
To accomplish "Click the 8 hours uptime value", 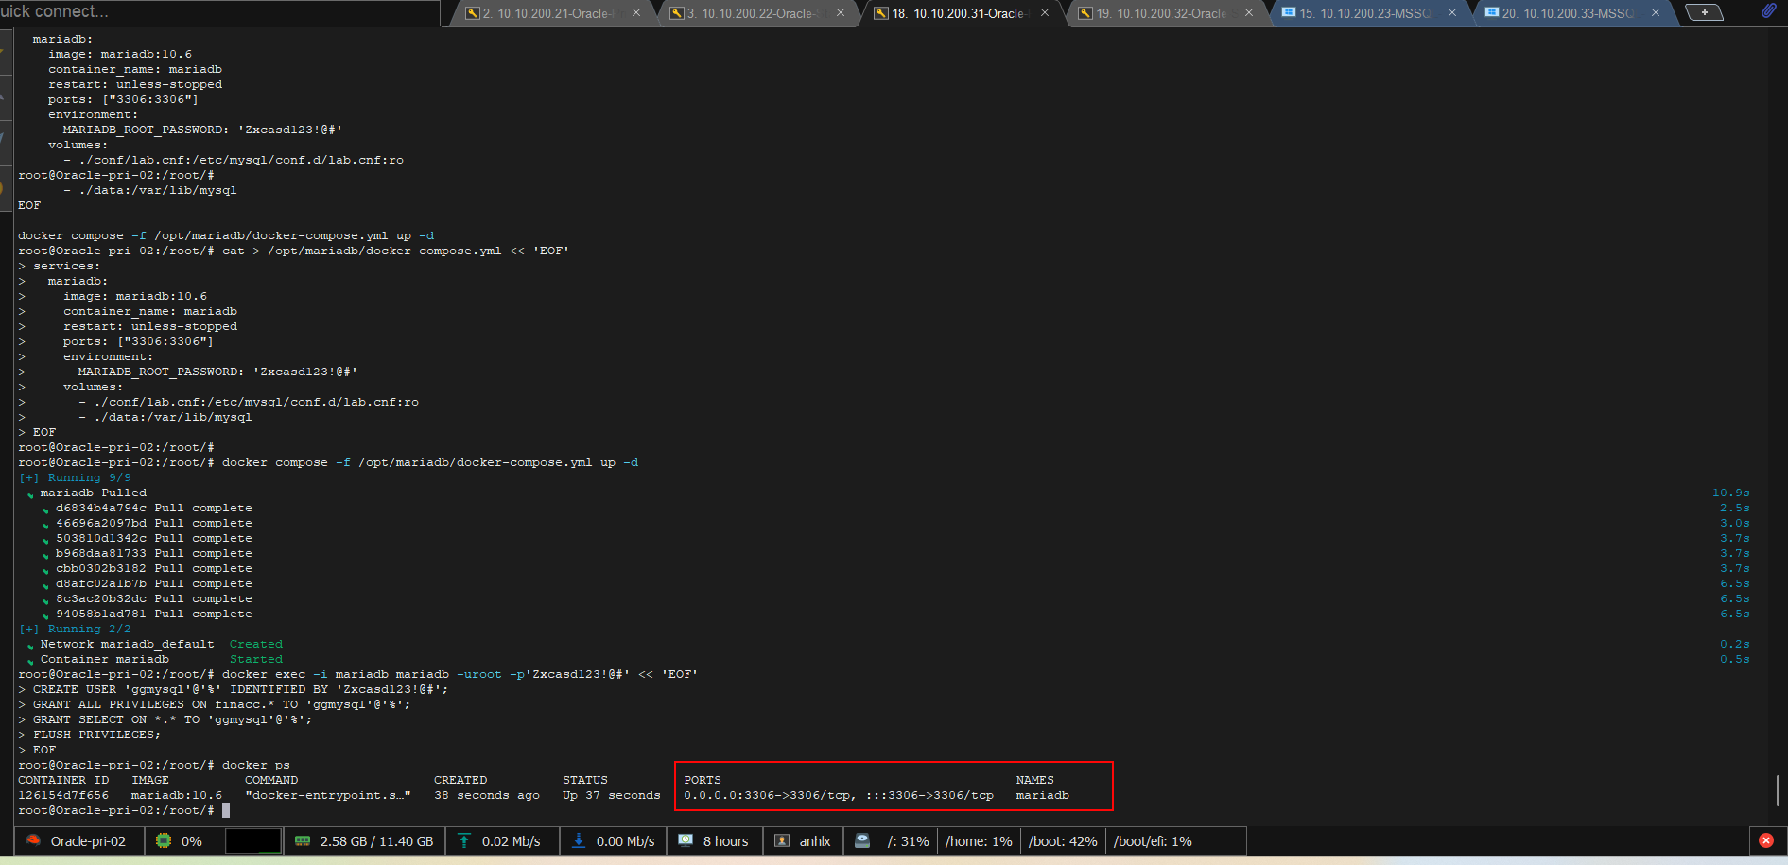I will [x=725, y=841].
